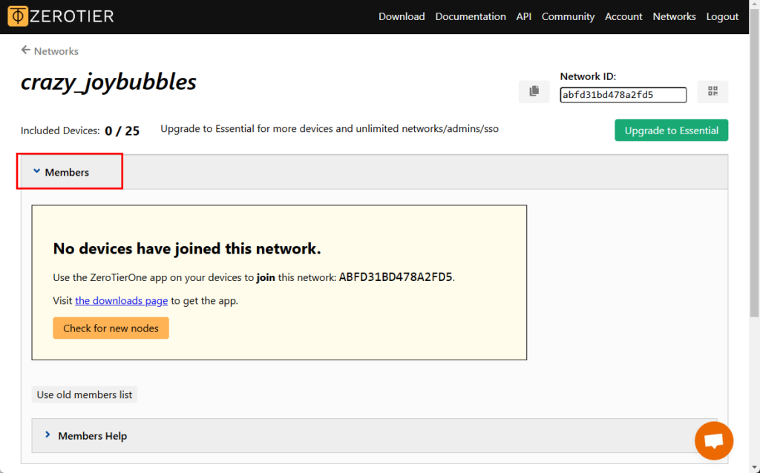The height and width of the screenshot is (473, 760).
Task: Select API in the top navigation
Action: pos(523,16)
